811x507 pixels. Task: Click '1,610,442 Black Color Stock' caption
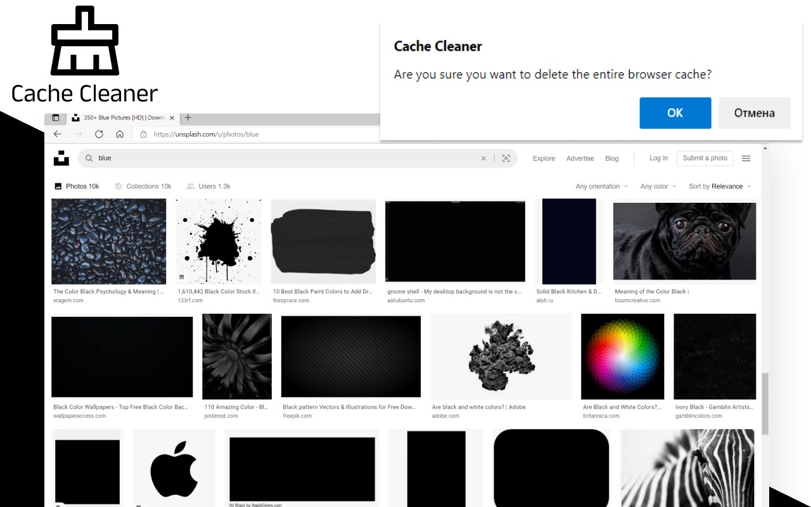pyautogui.click(x=219, y=292)
